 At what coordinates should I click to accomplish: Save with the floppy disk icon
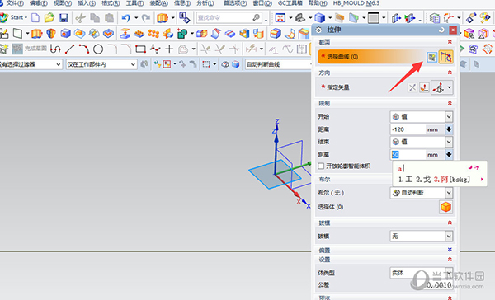[x=64, y=17]
